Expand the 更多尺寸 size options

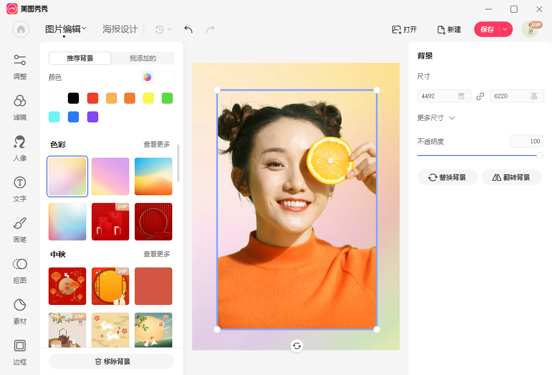436,117
